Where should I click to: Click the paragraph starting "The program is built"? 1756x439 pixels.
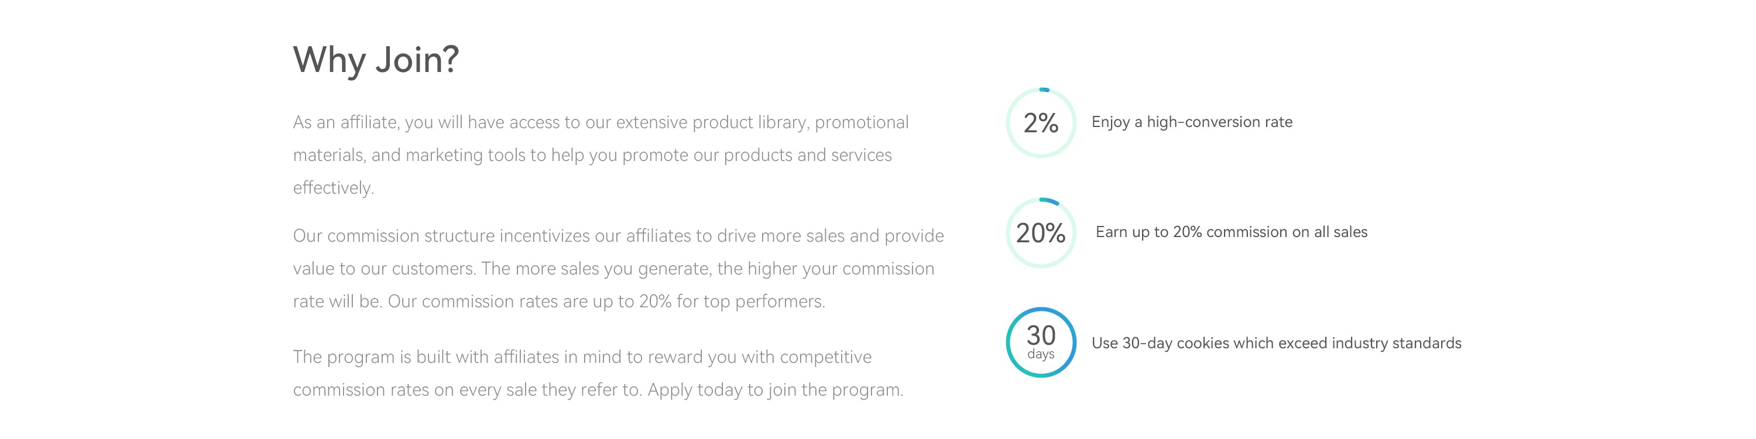pyautogui.click(x=599, y=373)
